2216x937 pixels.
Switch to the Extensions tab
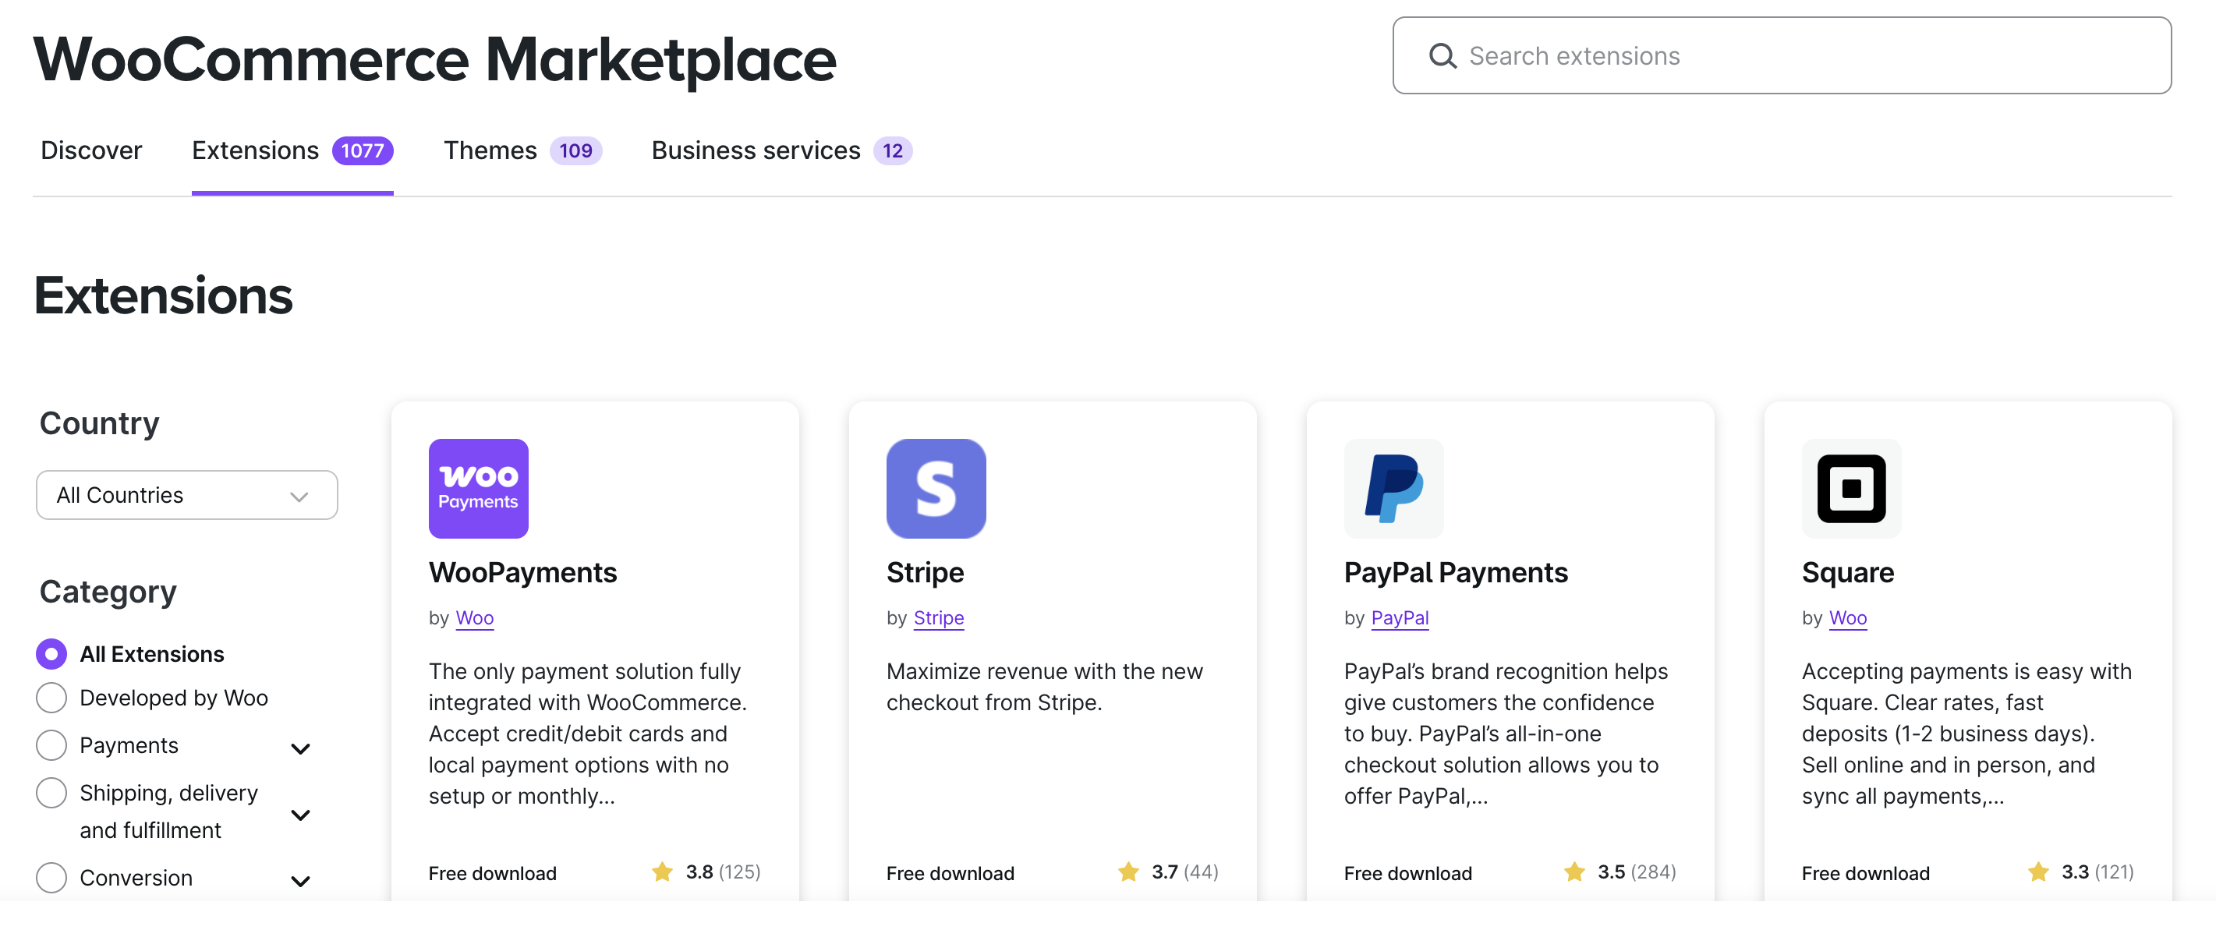(x=292, y=150)
